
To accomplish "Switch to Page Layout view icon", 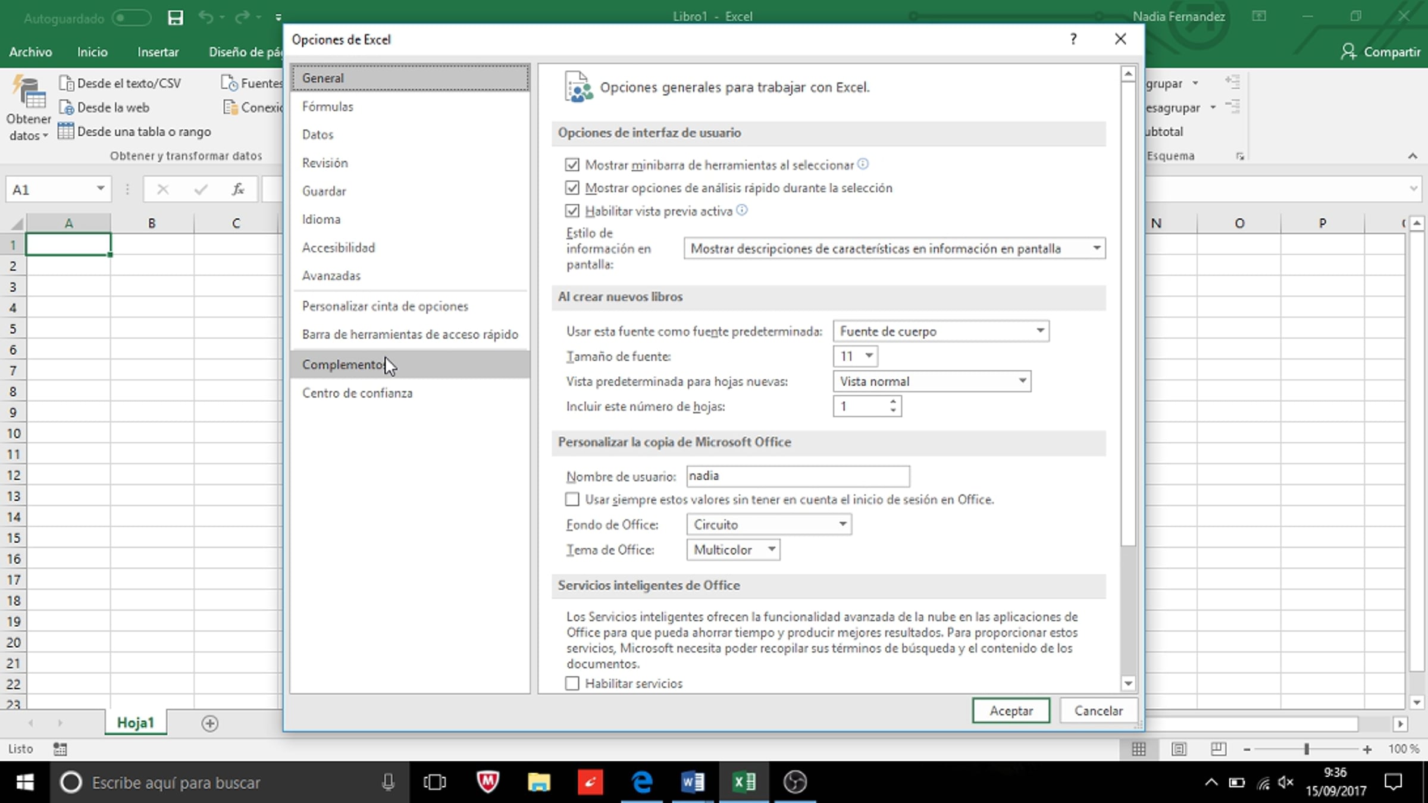I will [1179, 749].
